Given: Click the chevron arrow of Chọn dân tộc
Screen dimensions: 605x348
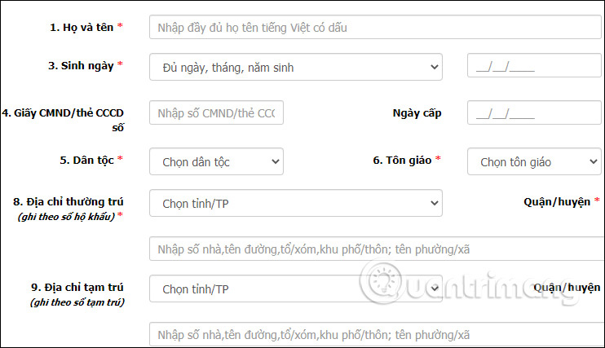Looking at the screenshot, I should click(275, 161).
